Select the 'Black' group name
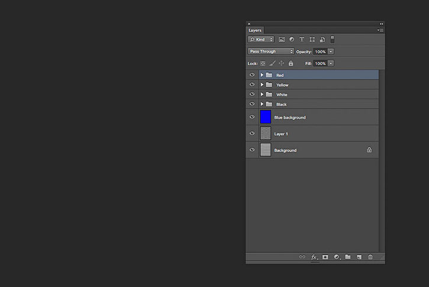The height and width of the screenshot is (287, 429). [282, 104]
